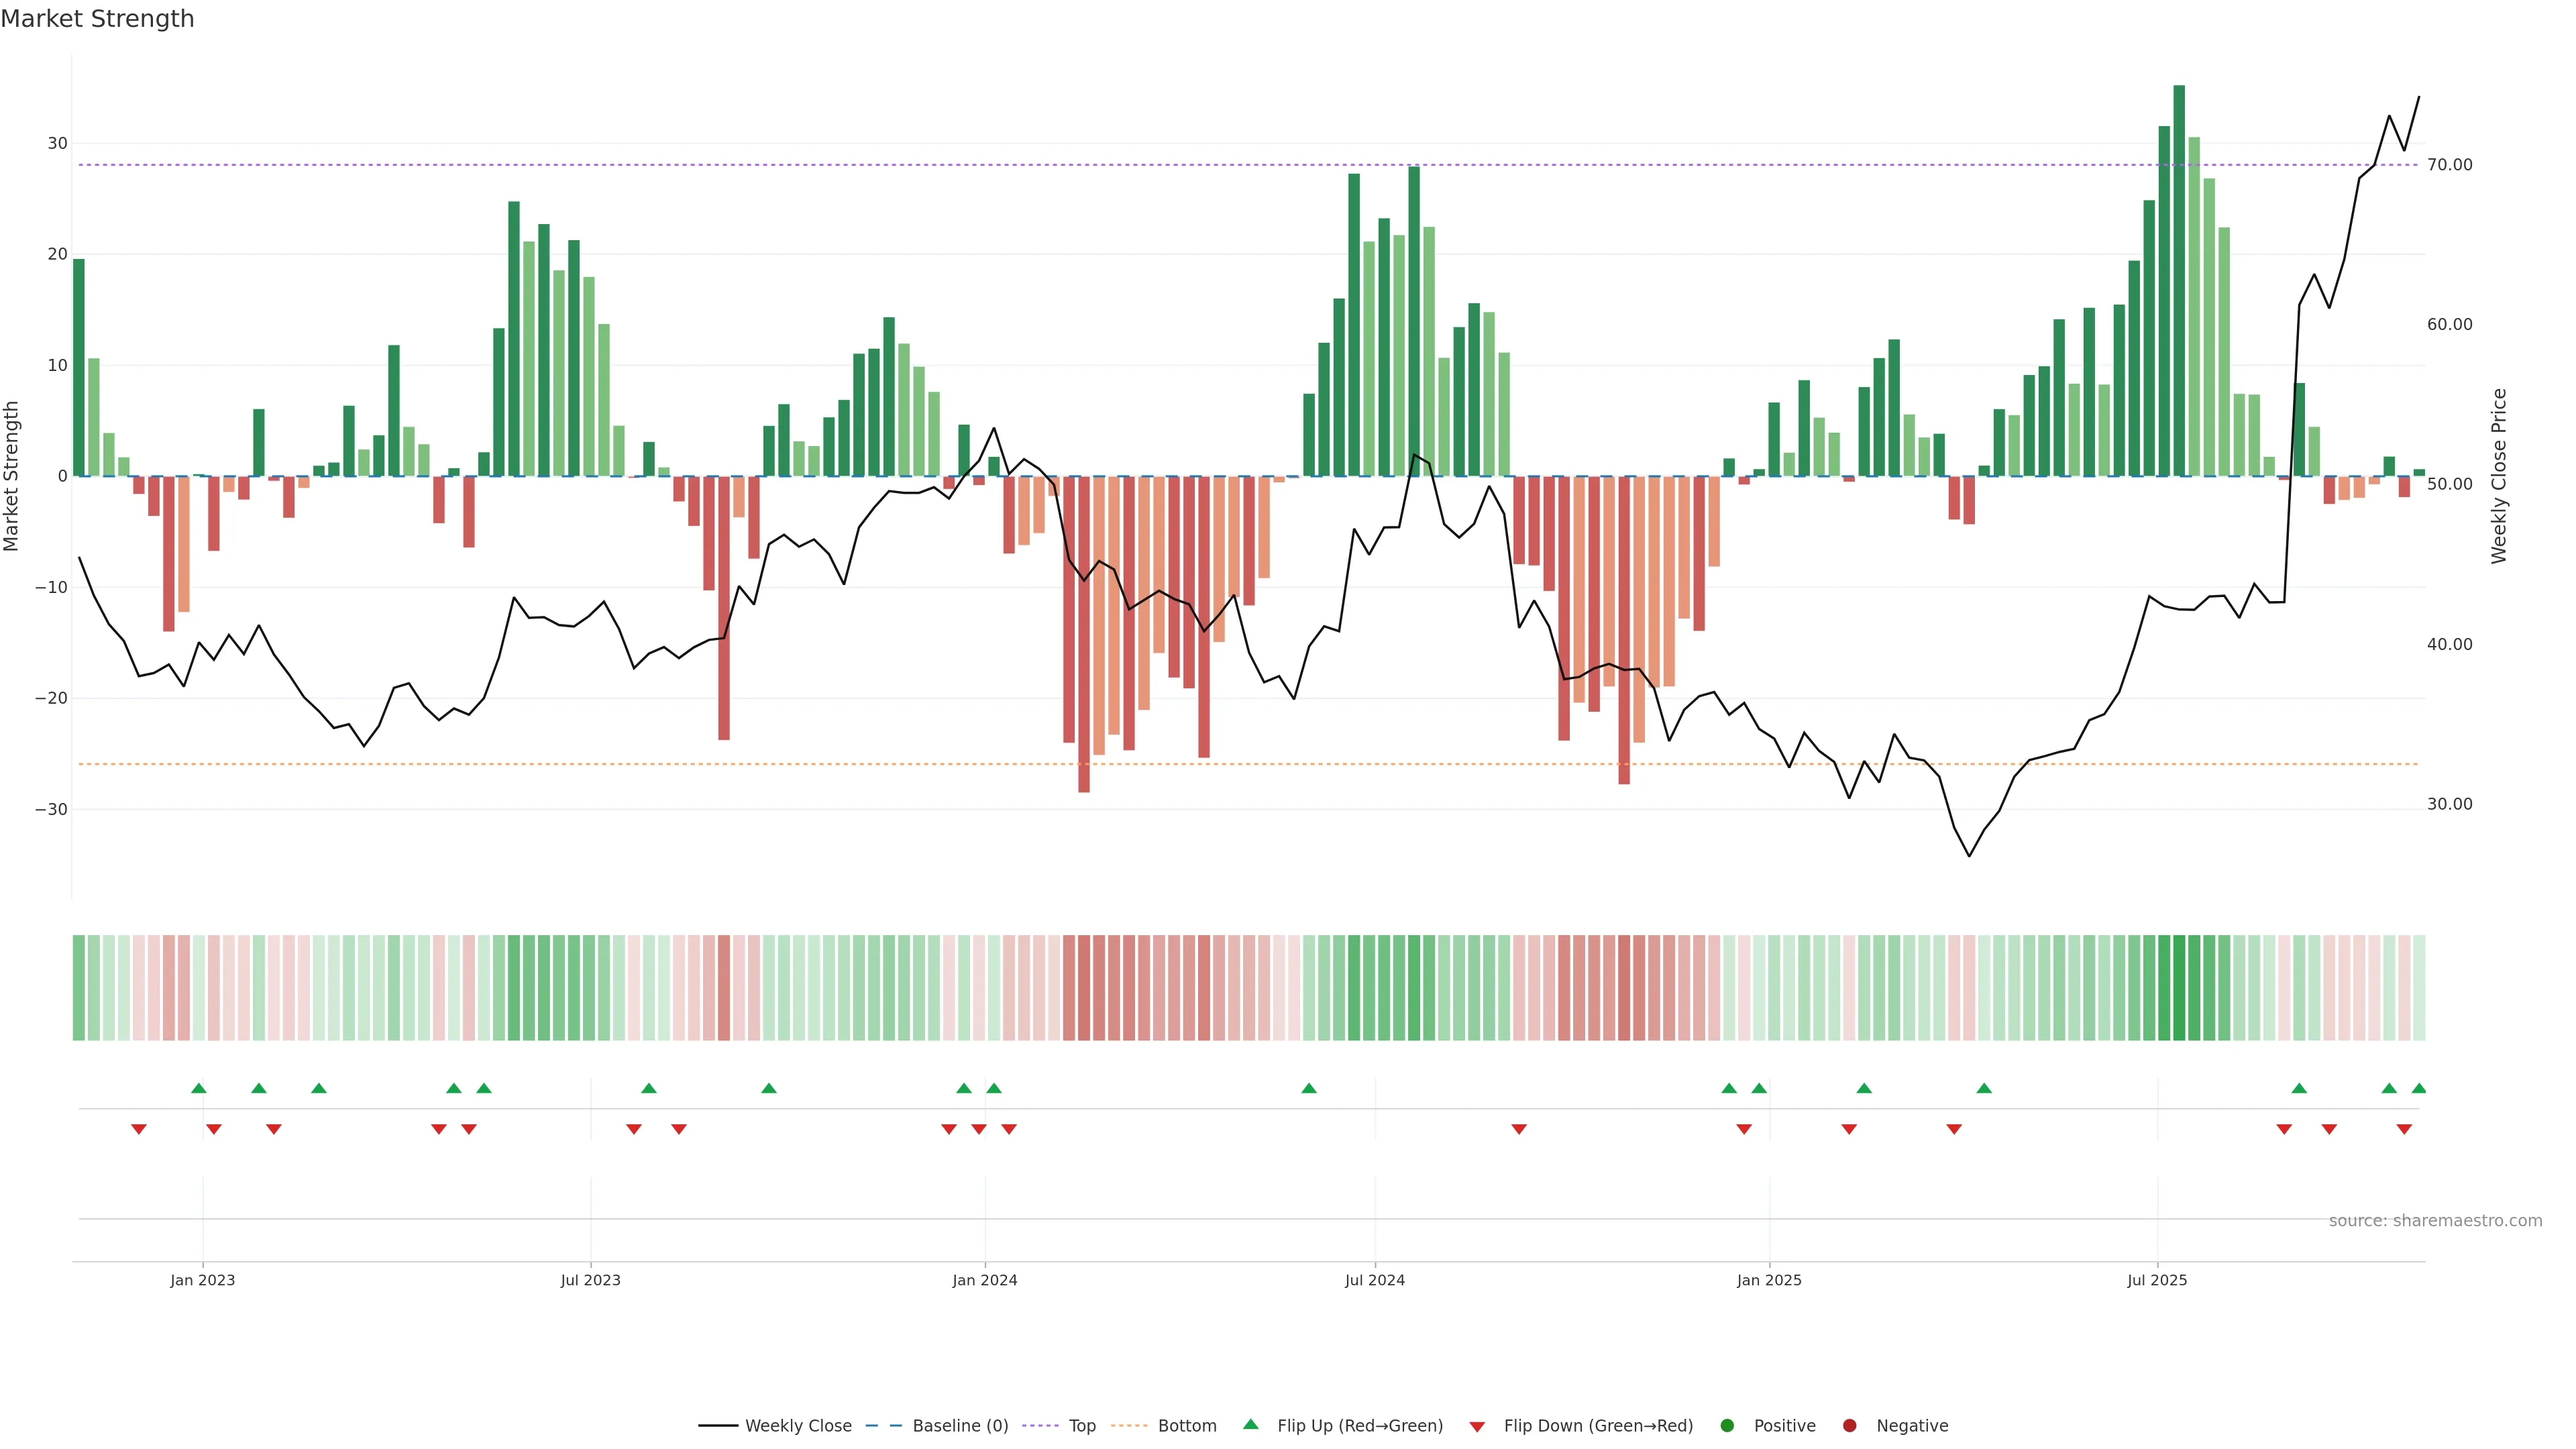This screenshot has height=1449, width=2576.
Task: Click the Jan 2023 x-axis label
Action: tap(202, 1280)
